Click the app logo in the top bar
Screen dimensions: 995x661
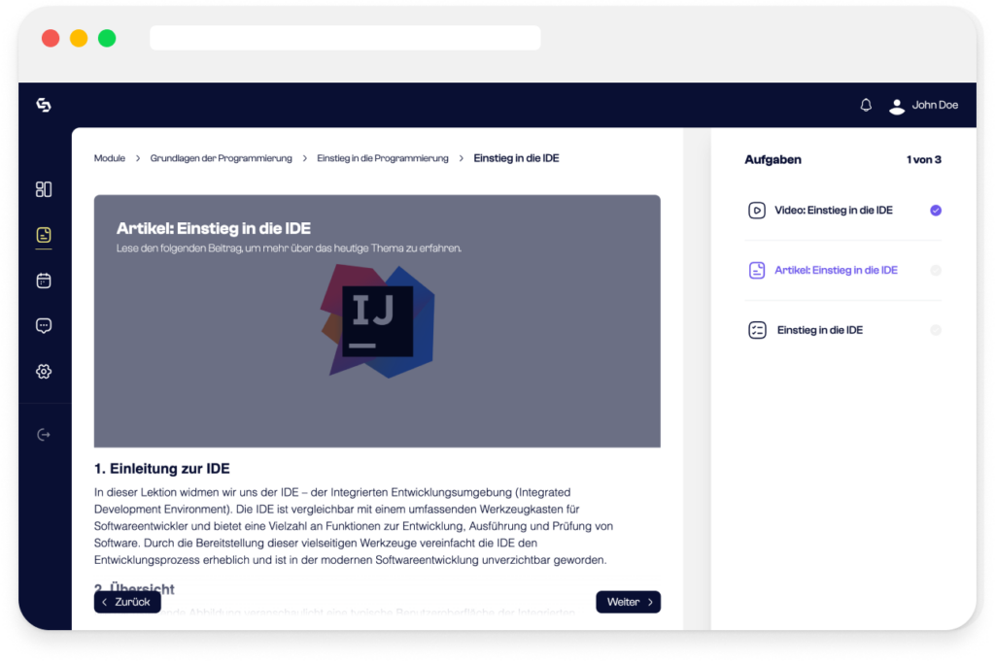tap(43, 105)
